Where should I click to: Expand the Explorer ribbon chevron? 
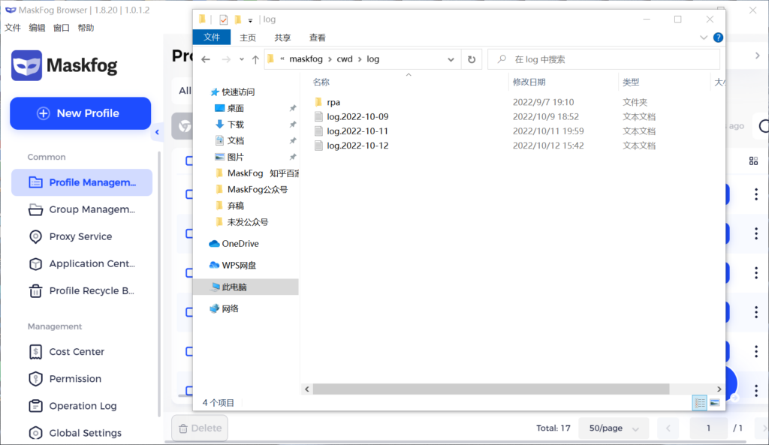point(703,38)
